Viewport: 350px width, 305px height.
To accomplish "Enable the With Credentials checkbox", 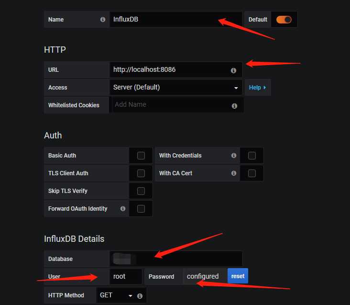I will point(252,156).
